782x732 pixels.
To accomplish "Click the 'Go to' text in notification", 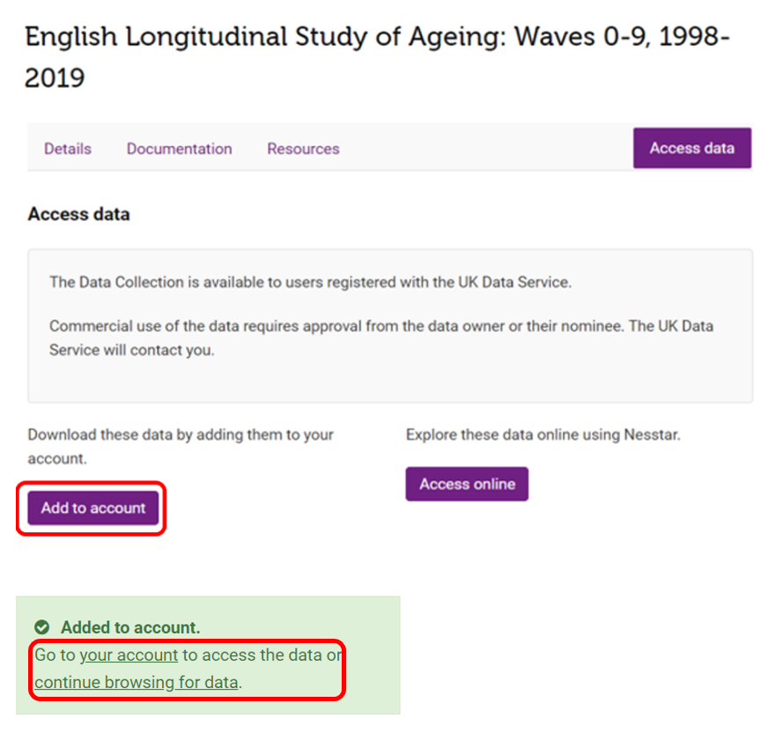I will coord(55,655).
